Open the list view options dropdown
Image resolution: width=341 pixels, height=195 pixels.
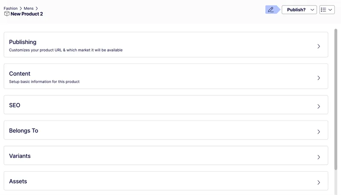coord(327,10)
